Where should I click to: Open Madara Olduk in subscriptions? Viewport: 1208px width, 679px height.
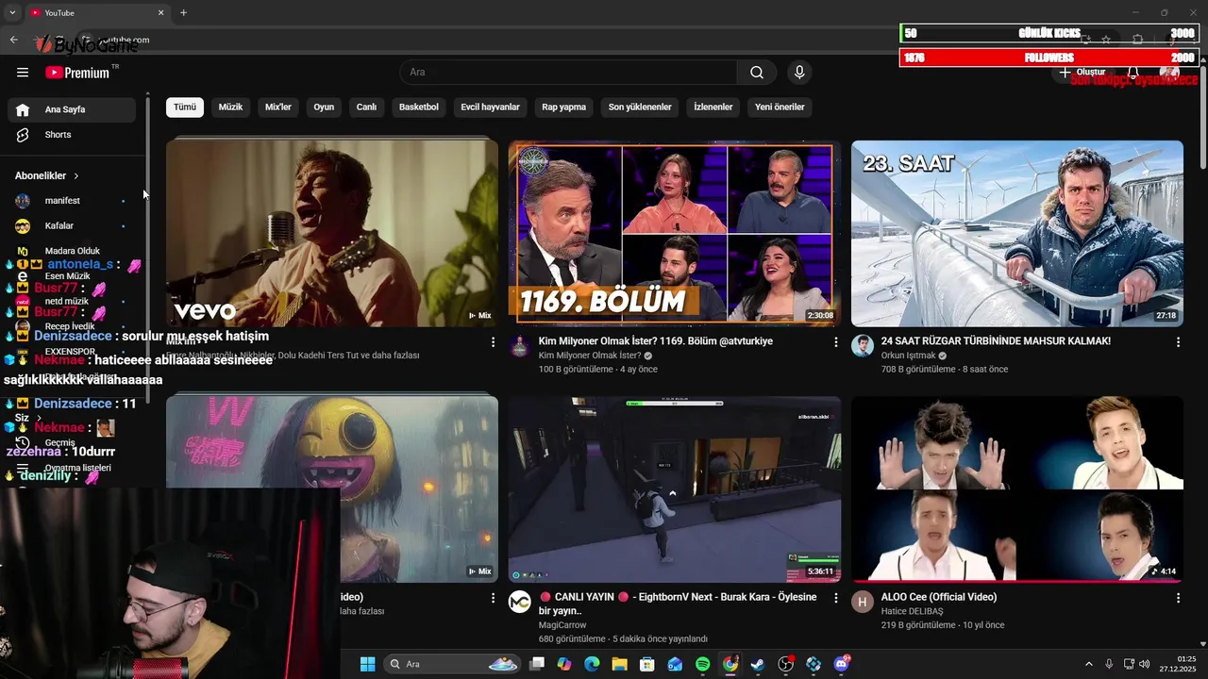click(71, 251)
